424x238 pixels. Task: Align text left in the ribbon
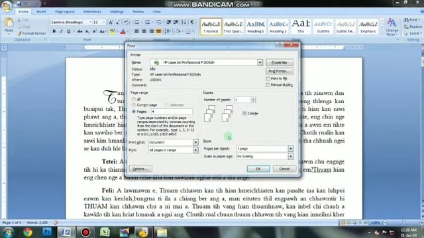(x=137, y=31)
